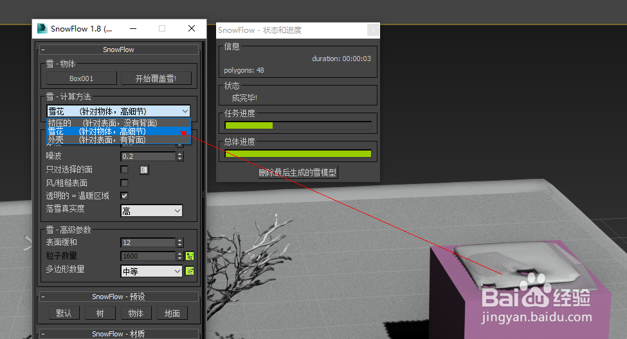The width and height of the screenshot is (627, 339).
Task: Click 删除最后生成的雪模型 button
Action: (x=298, y=172)
